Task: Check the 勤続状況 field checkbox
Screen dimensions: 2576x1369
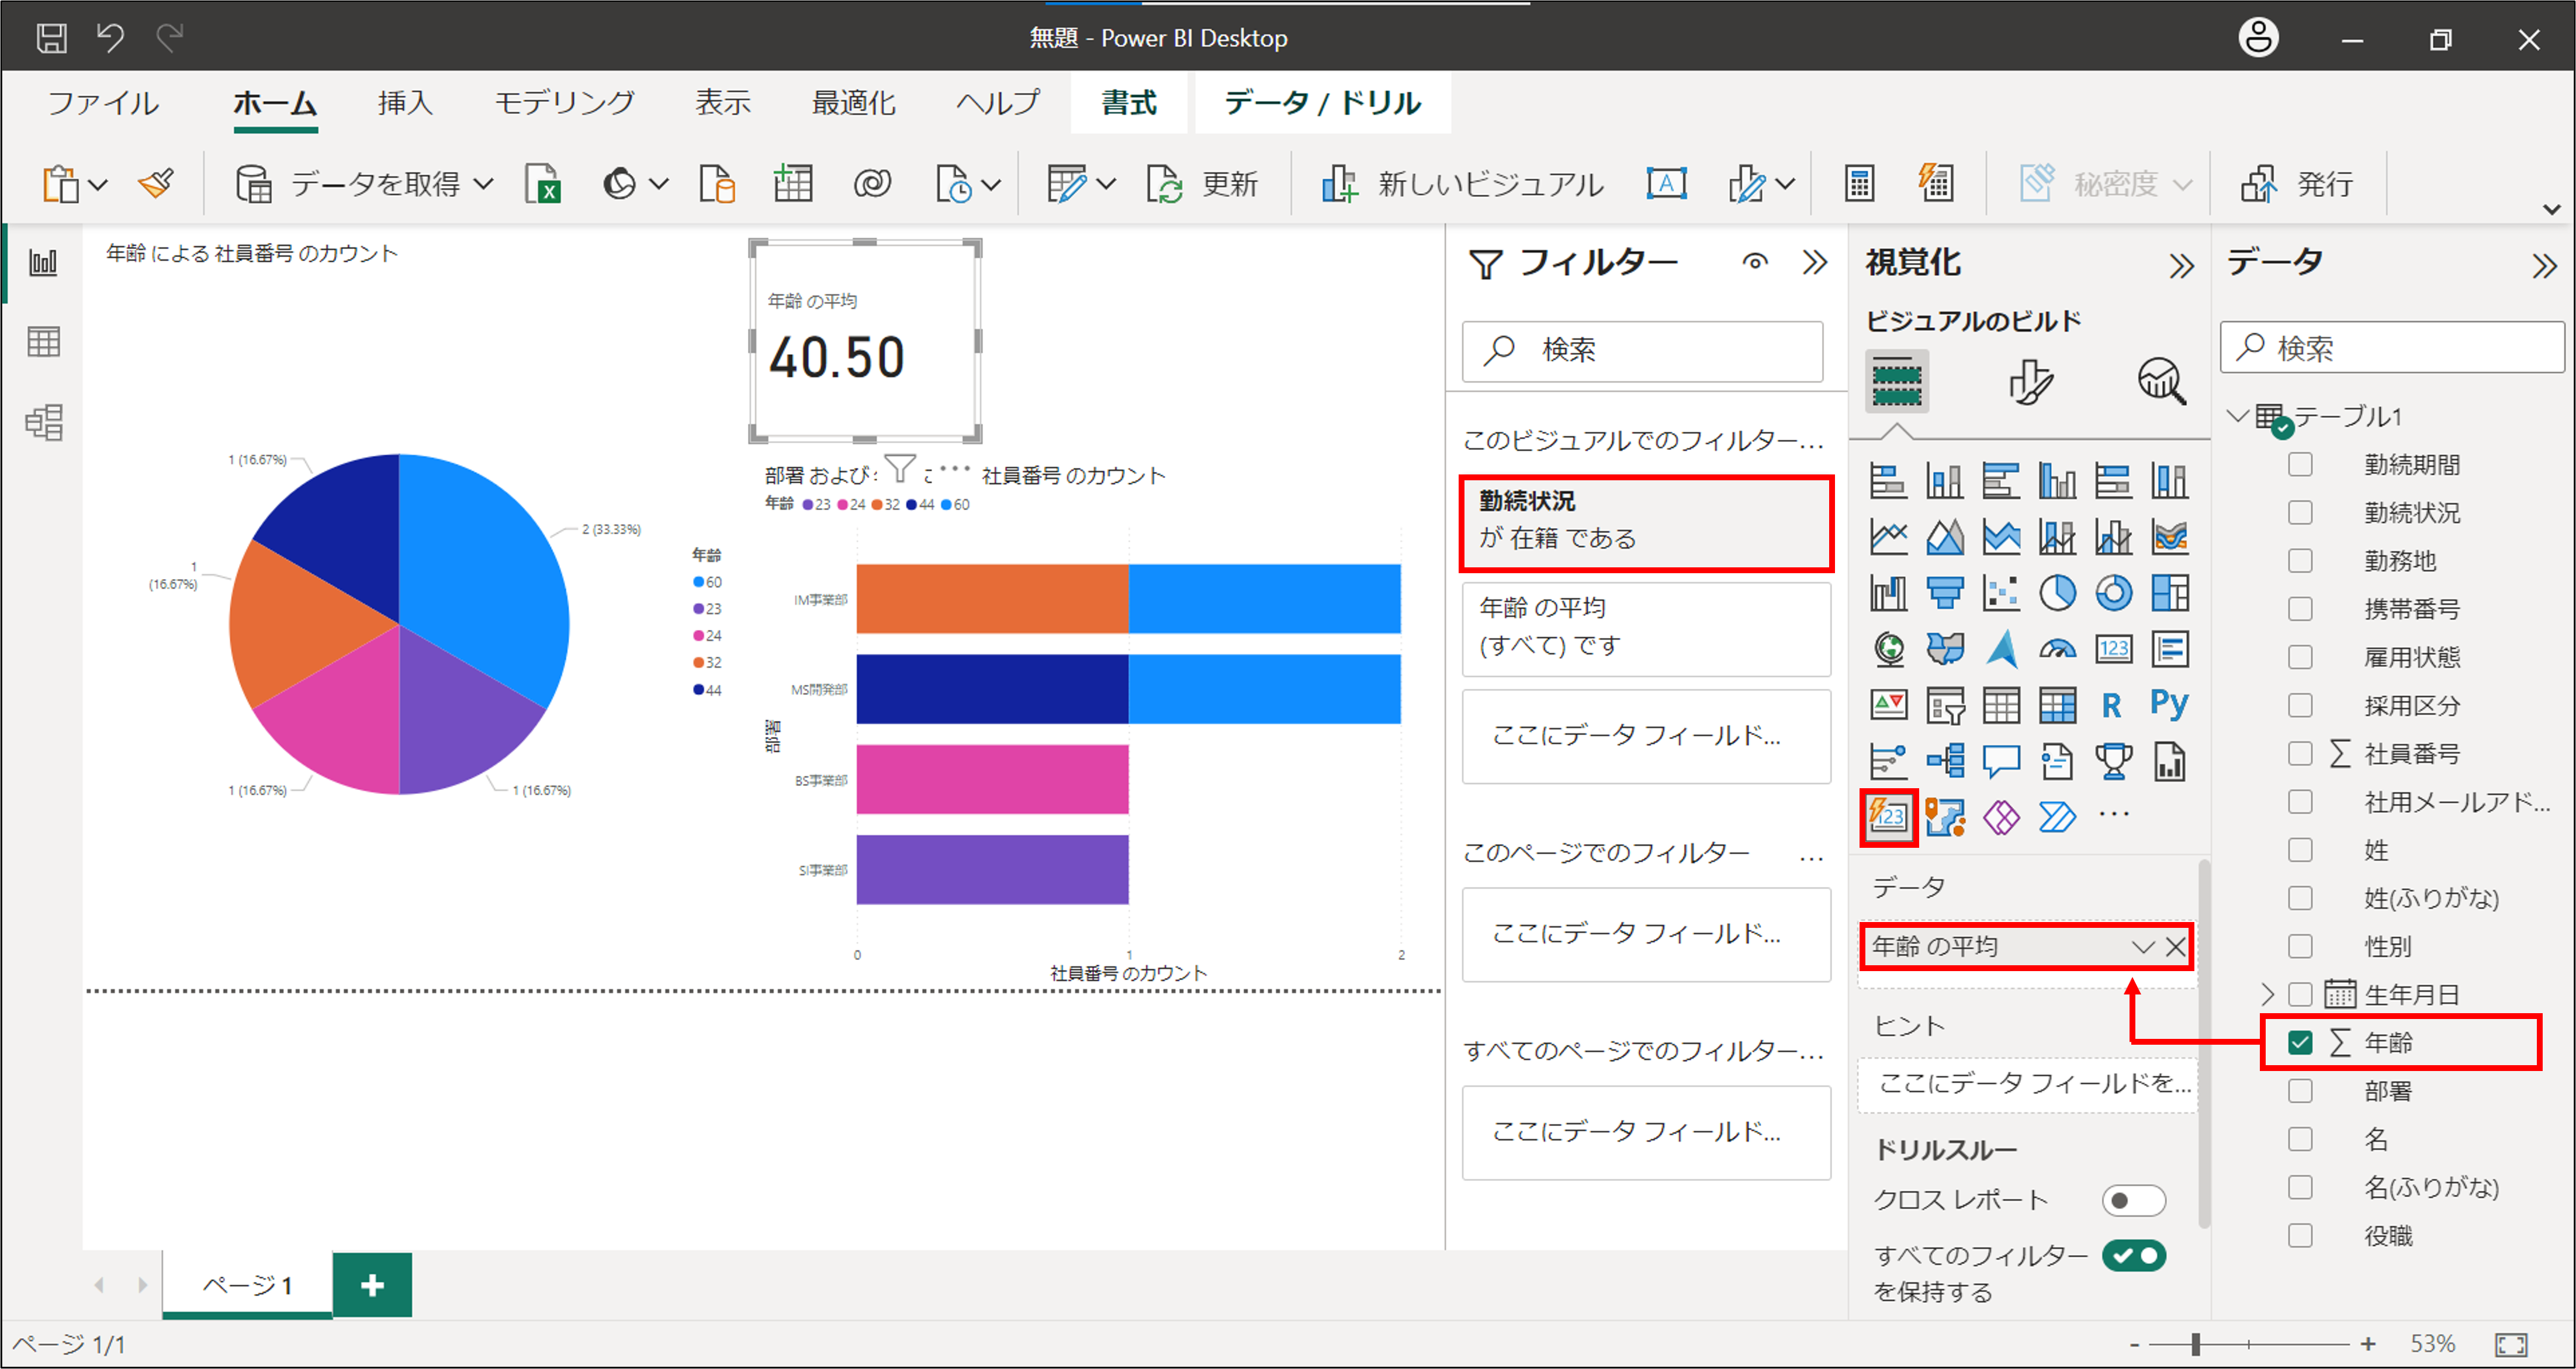Action: coord(2300,513)
